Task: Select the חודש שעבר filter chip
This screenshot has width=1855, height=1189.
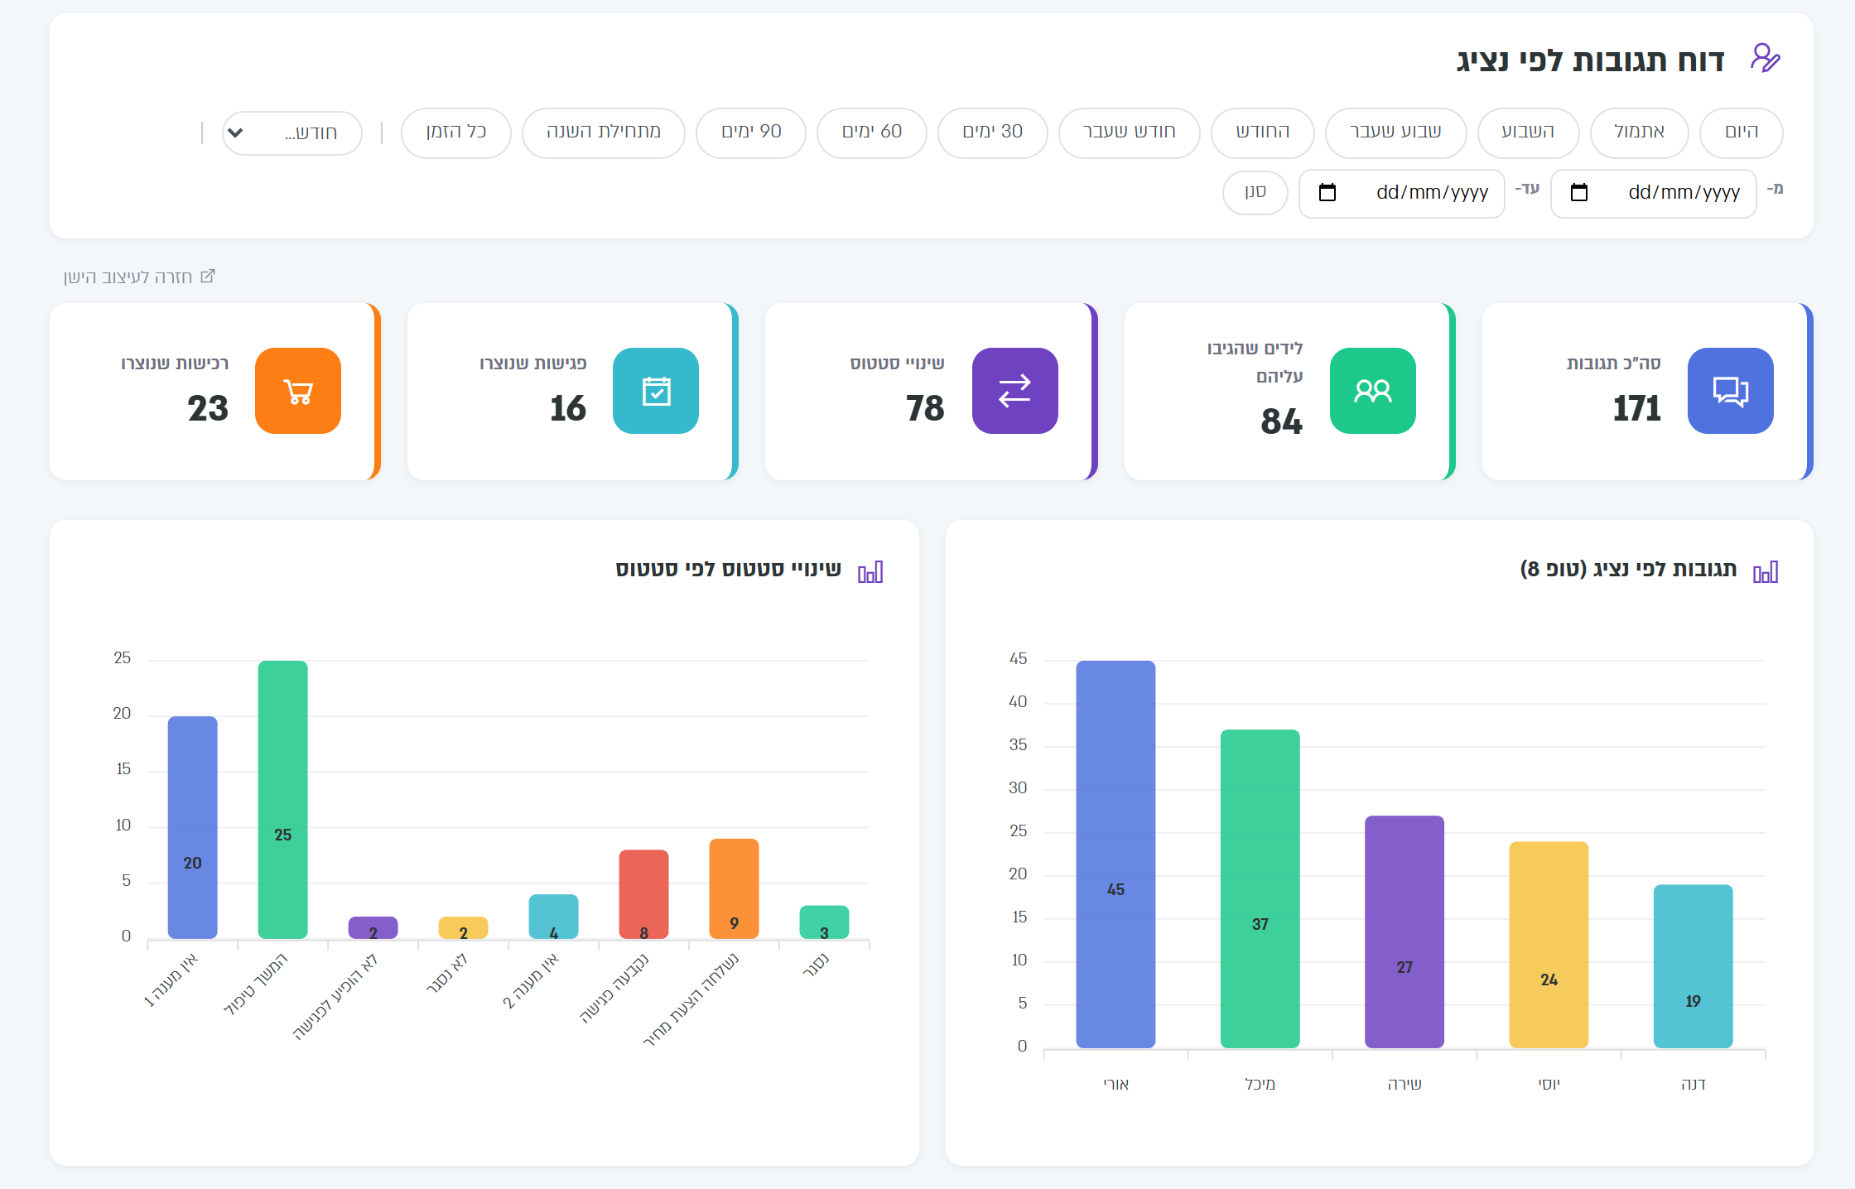Action: point(1129,132)
